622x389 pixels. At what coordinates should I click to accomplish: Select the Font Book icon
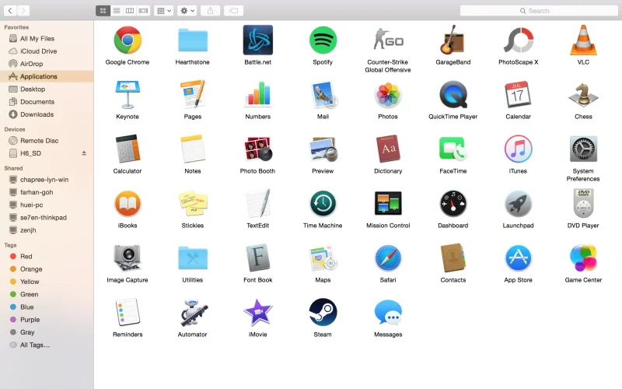click(258, 258)
